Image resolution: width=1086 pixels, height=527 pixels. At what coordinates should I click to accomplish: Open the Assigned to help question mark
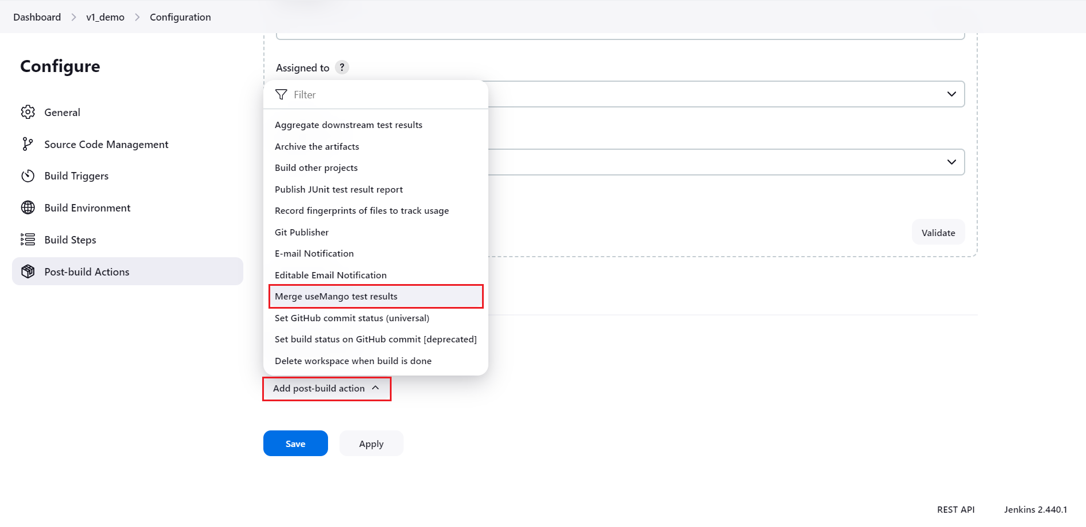(x=342, y=67)
